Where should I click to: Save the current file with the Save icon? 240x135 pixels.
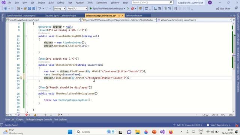[29, 9]
